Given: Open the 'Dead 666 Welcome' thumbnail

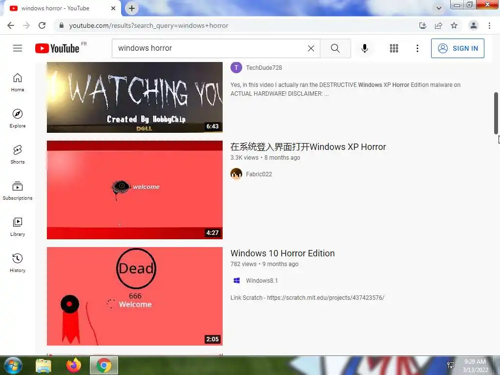Looking at the screenshot, I should 135,296.
